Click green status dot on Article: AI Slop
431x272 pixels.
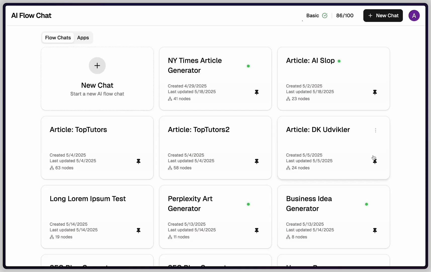pos(339,61)
